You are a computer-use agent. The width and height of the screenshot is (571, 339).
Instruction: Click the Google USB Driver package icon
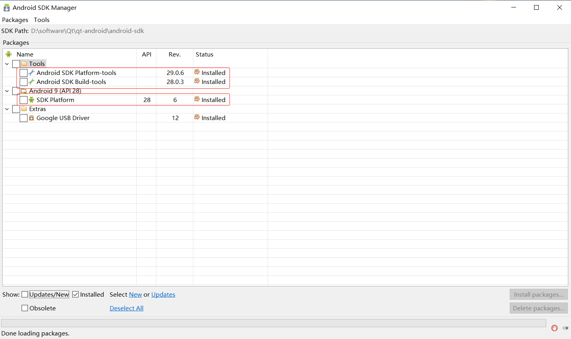click(x=31, y=118)
